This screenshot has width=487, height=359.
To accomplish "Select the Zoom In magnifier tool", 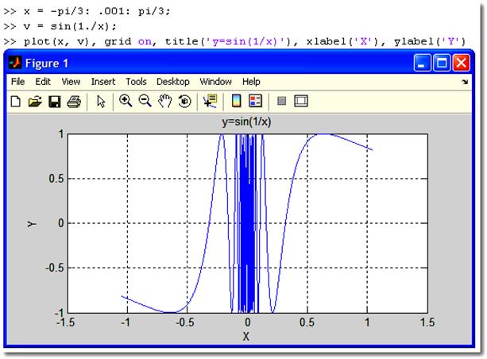I will 126,101.
